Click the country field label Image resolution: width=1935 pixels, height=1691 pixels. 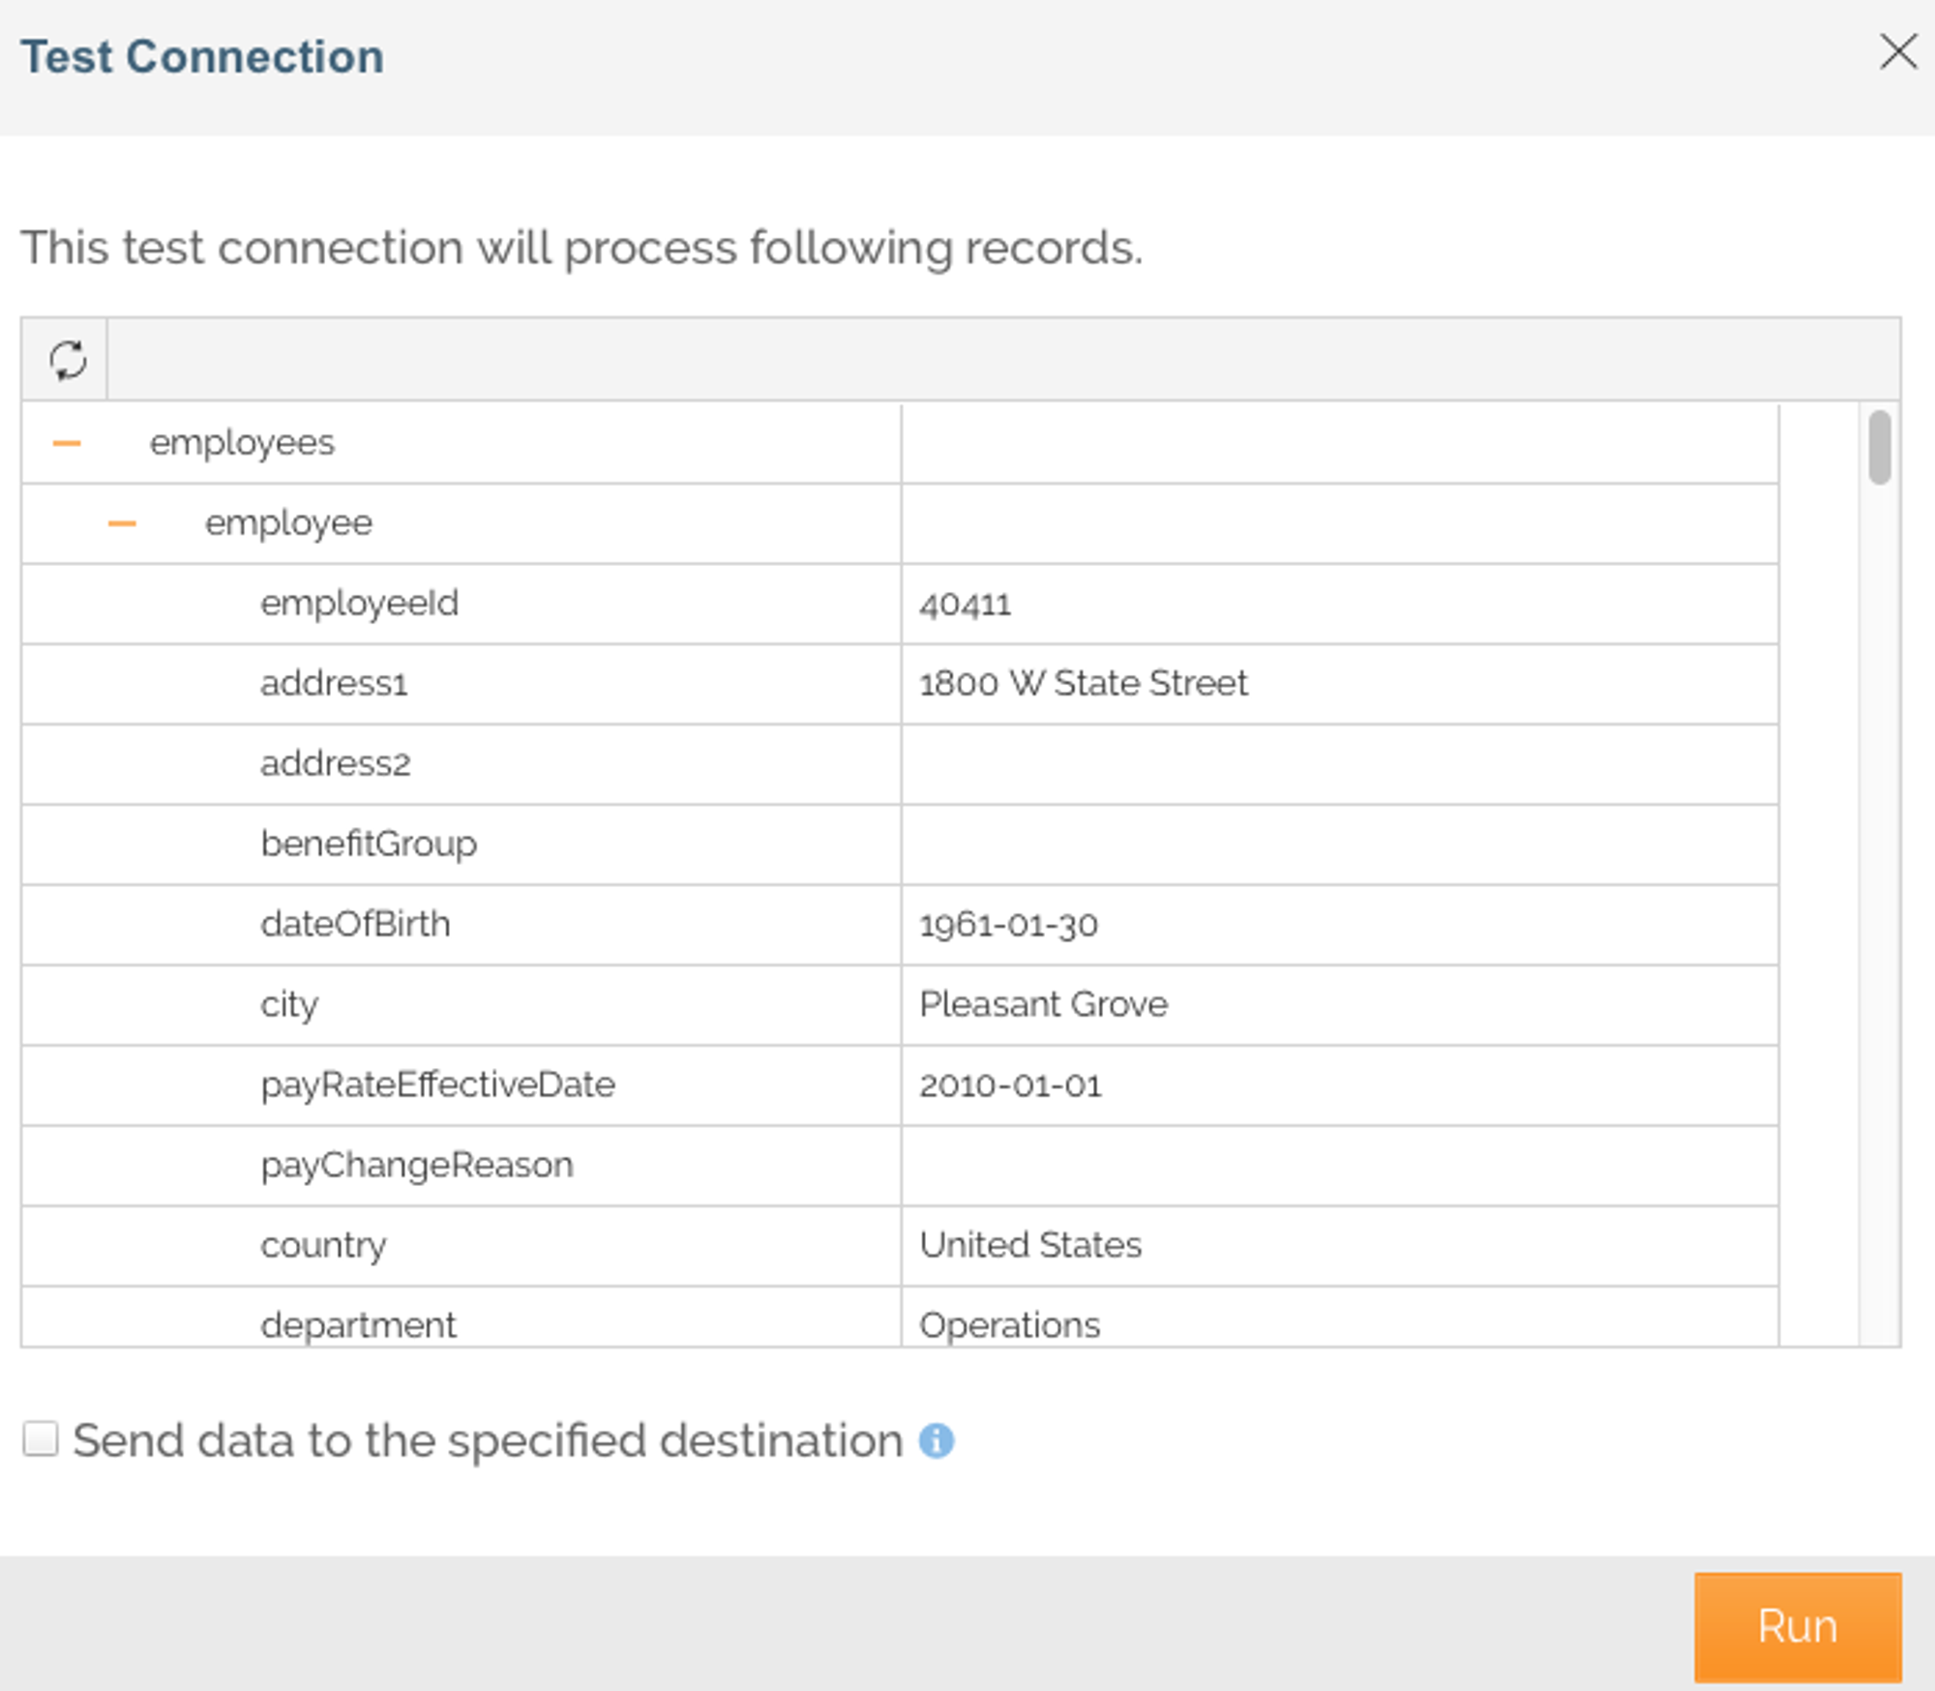click(323, 1246)
